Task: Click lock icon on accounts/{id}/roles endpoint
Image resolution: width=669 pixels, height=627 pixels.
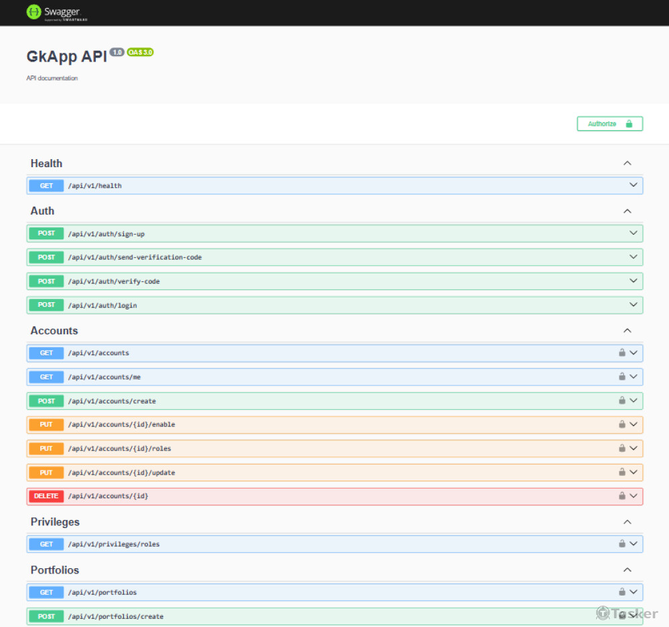Action: tap(622, 449)
